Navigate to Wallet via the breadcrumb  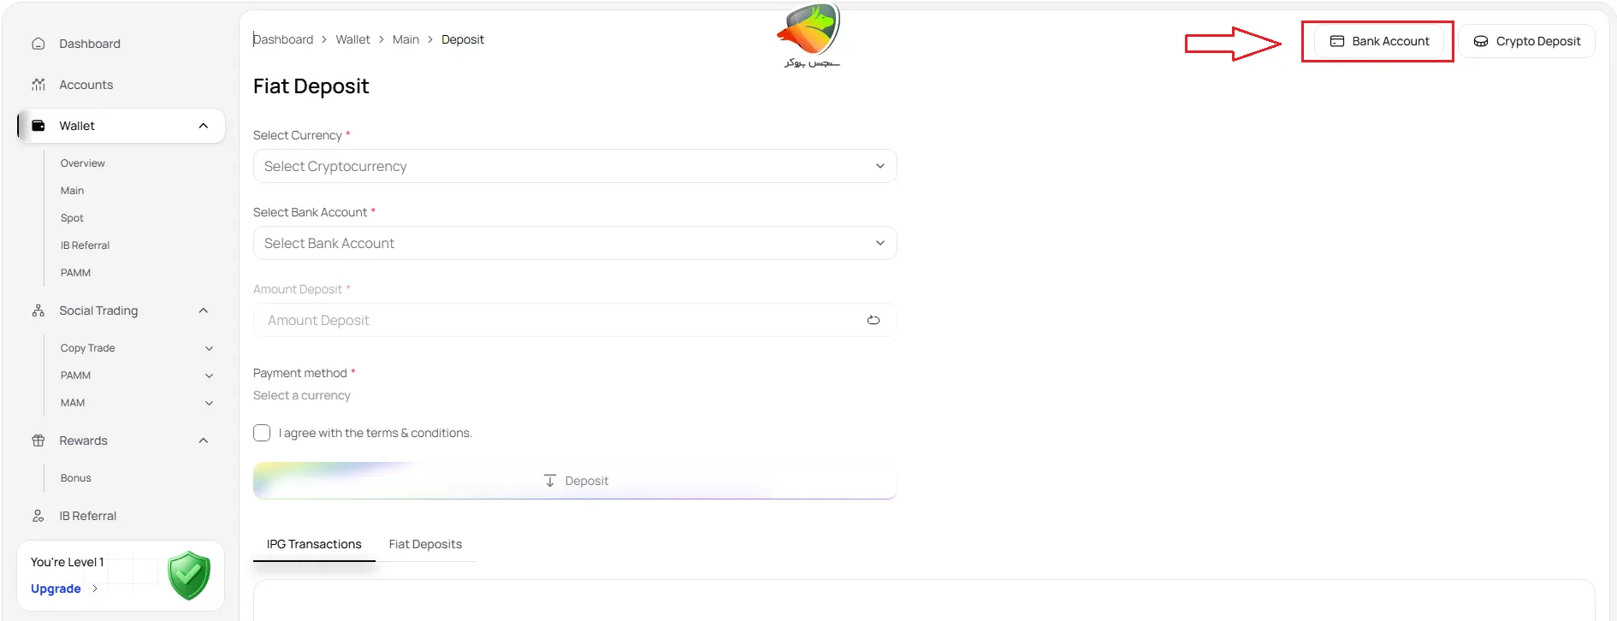point(352,39)
